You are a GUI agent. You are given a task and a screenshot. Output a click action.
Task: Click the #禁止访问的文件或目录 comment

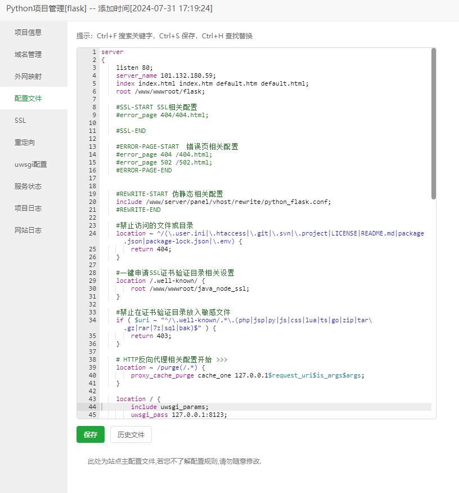(155, 225)
